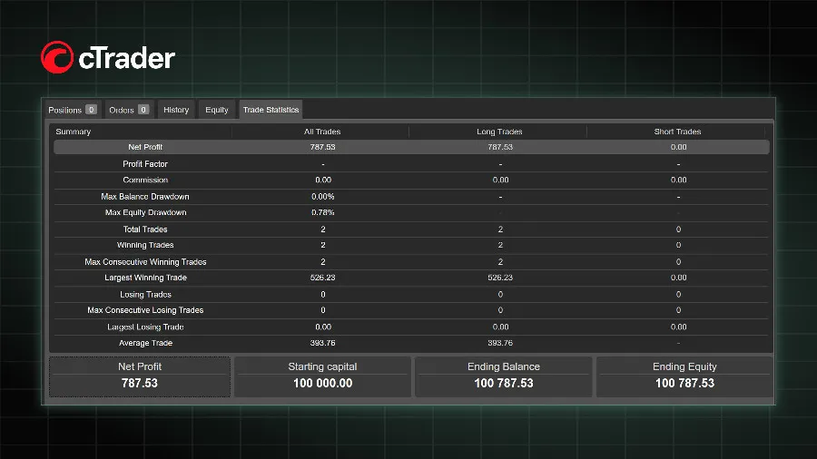Click Long Trades average 393.76
Image resolution: width=817 pixels, height=459 pixels.
coord(500,343)
